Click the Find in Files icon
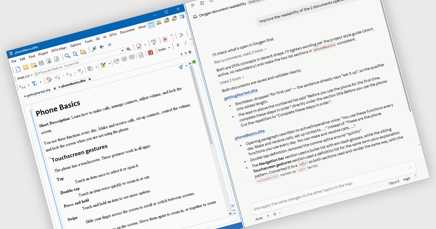The image size is (436, 229). [75, 54]
